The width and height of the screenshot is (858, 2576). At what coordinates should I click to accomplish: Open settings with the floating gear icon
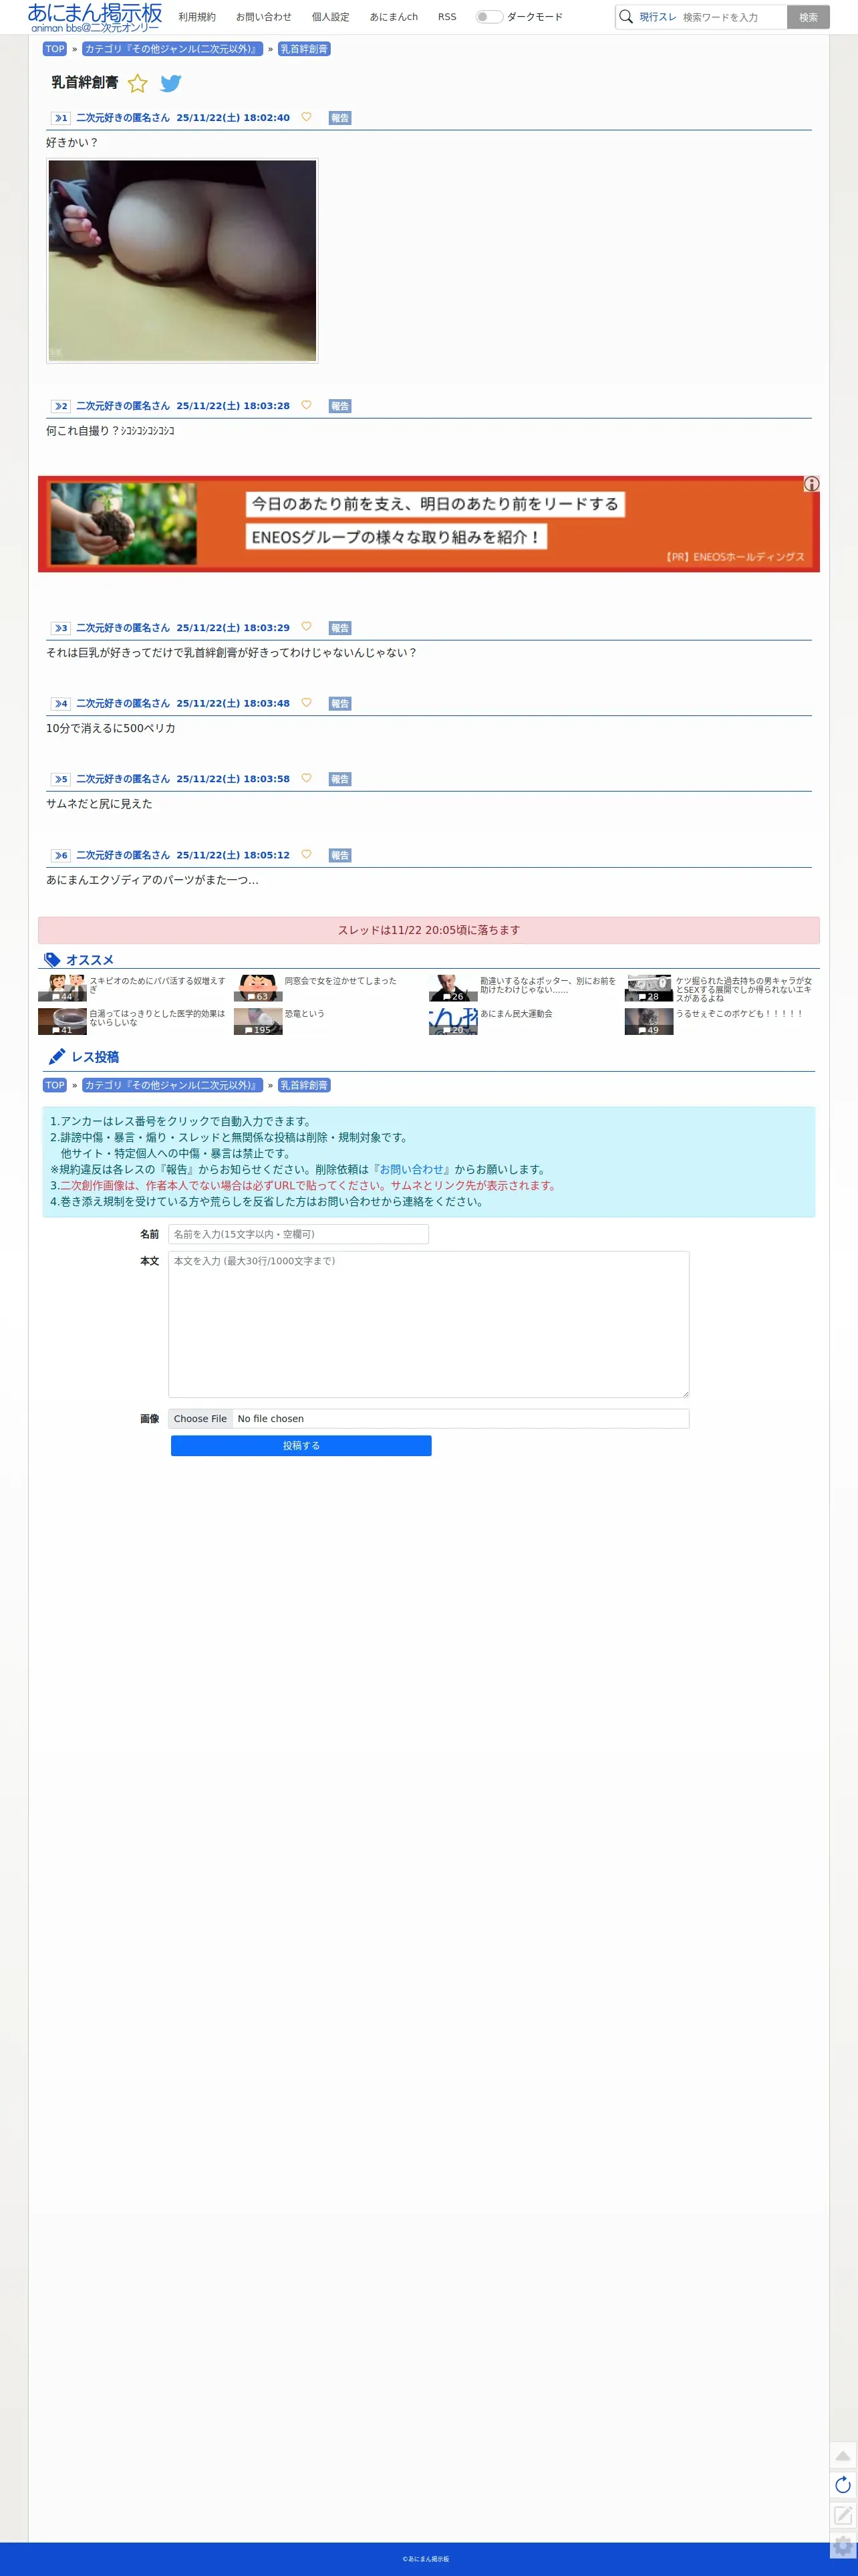tap(843, 2545)
